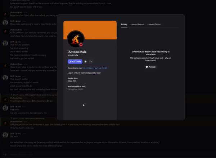Click the orange profile banner
The image size is (216, 158).
90,30
